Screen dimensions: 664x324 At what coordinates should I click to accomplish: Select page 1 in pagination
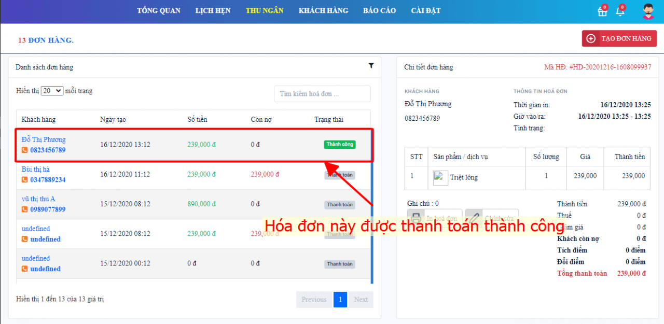pyautogui.click(x=340, y=300)
